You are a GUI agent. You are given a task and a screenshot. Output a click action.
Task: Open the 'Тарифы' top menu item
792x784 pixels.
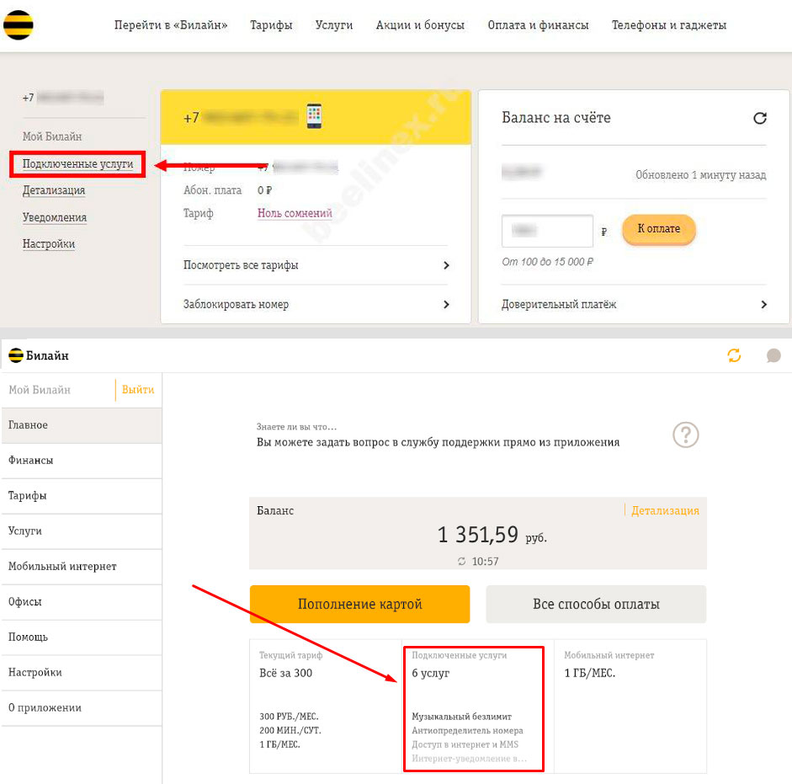click(271, 25)
